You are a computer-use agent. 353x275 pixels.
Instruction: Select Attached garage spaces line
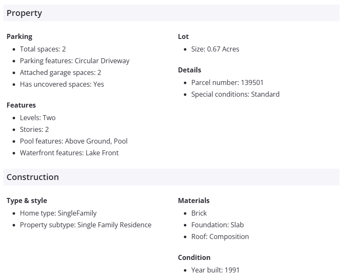(x=60, y=72)
